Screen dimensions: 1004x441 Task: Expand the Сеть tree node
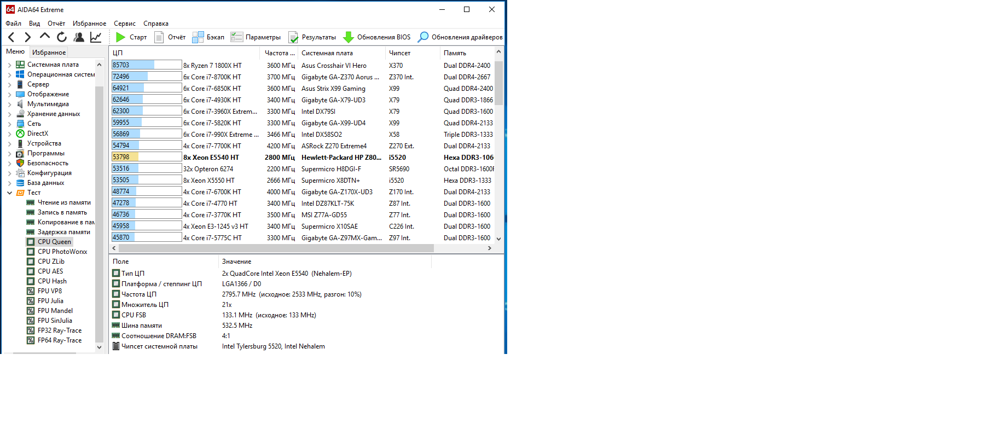click(x=9, y=124)
